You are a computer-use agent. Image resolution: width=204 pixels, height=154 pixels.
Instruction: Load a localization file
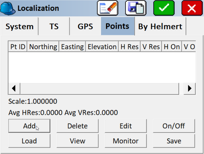coord(29,141)
